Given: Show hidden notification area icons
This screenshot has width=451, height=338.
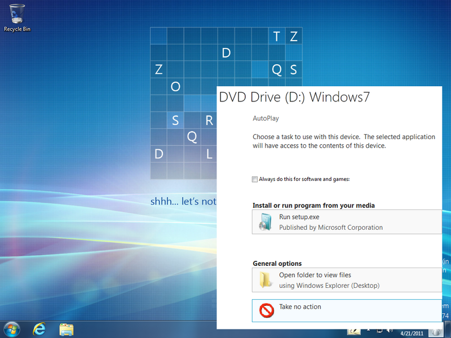Looking at the screenshot, I should click(368, 331).
